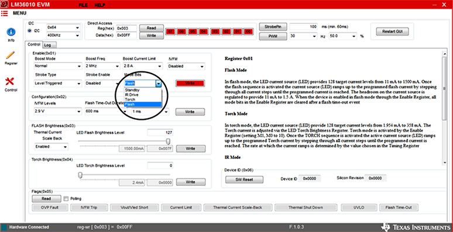Switch to the Control tab
The width and height of the screenshot is (453, 232).
click(x=34, y=44)
